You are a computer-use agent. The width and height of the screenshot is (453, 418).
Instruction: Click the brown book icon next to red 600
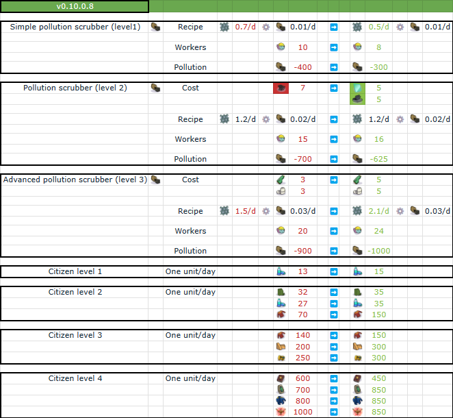point(281,378)
